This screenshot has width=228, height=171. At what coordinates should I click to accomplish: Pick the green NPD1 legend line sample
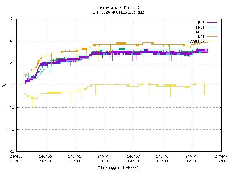click(x=212, y=27)
